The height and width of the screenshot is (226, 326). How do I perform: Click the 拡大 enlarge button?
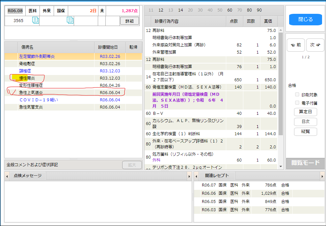point(132,165)
